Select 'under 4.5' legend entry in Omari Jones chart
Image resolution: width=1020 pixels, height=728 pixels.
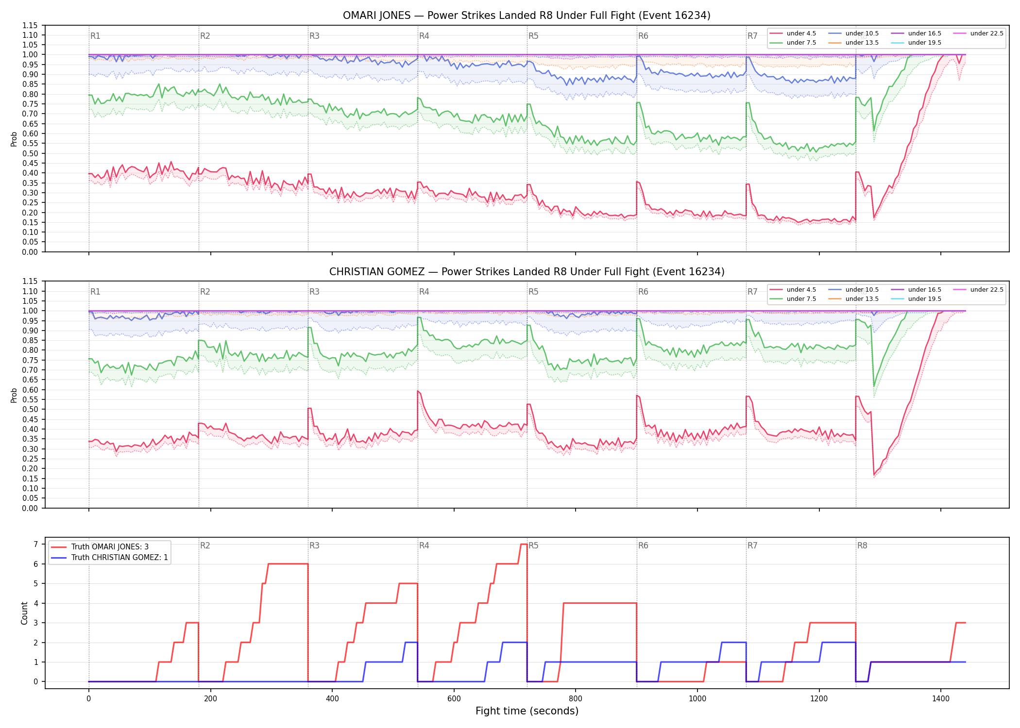click(x=793, y=33)
